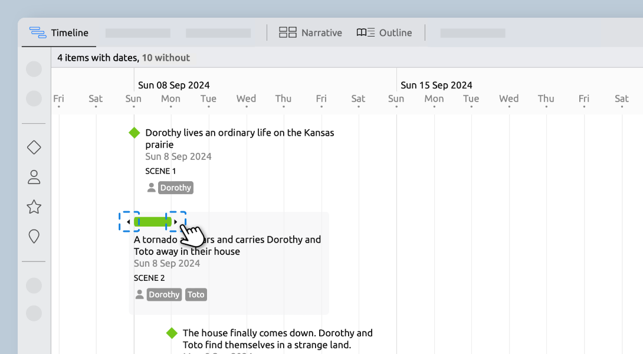Click the person icon beside Scene 1 Dorothy tag
643x354 pixels.
point(152,188)
